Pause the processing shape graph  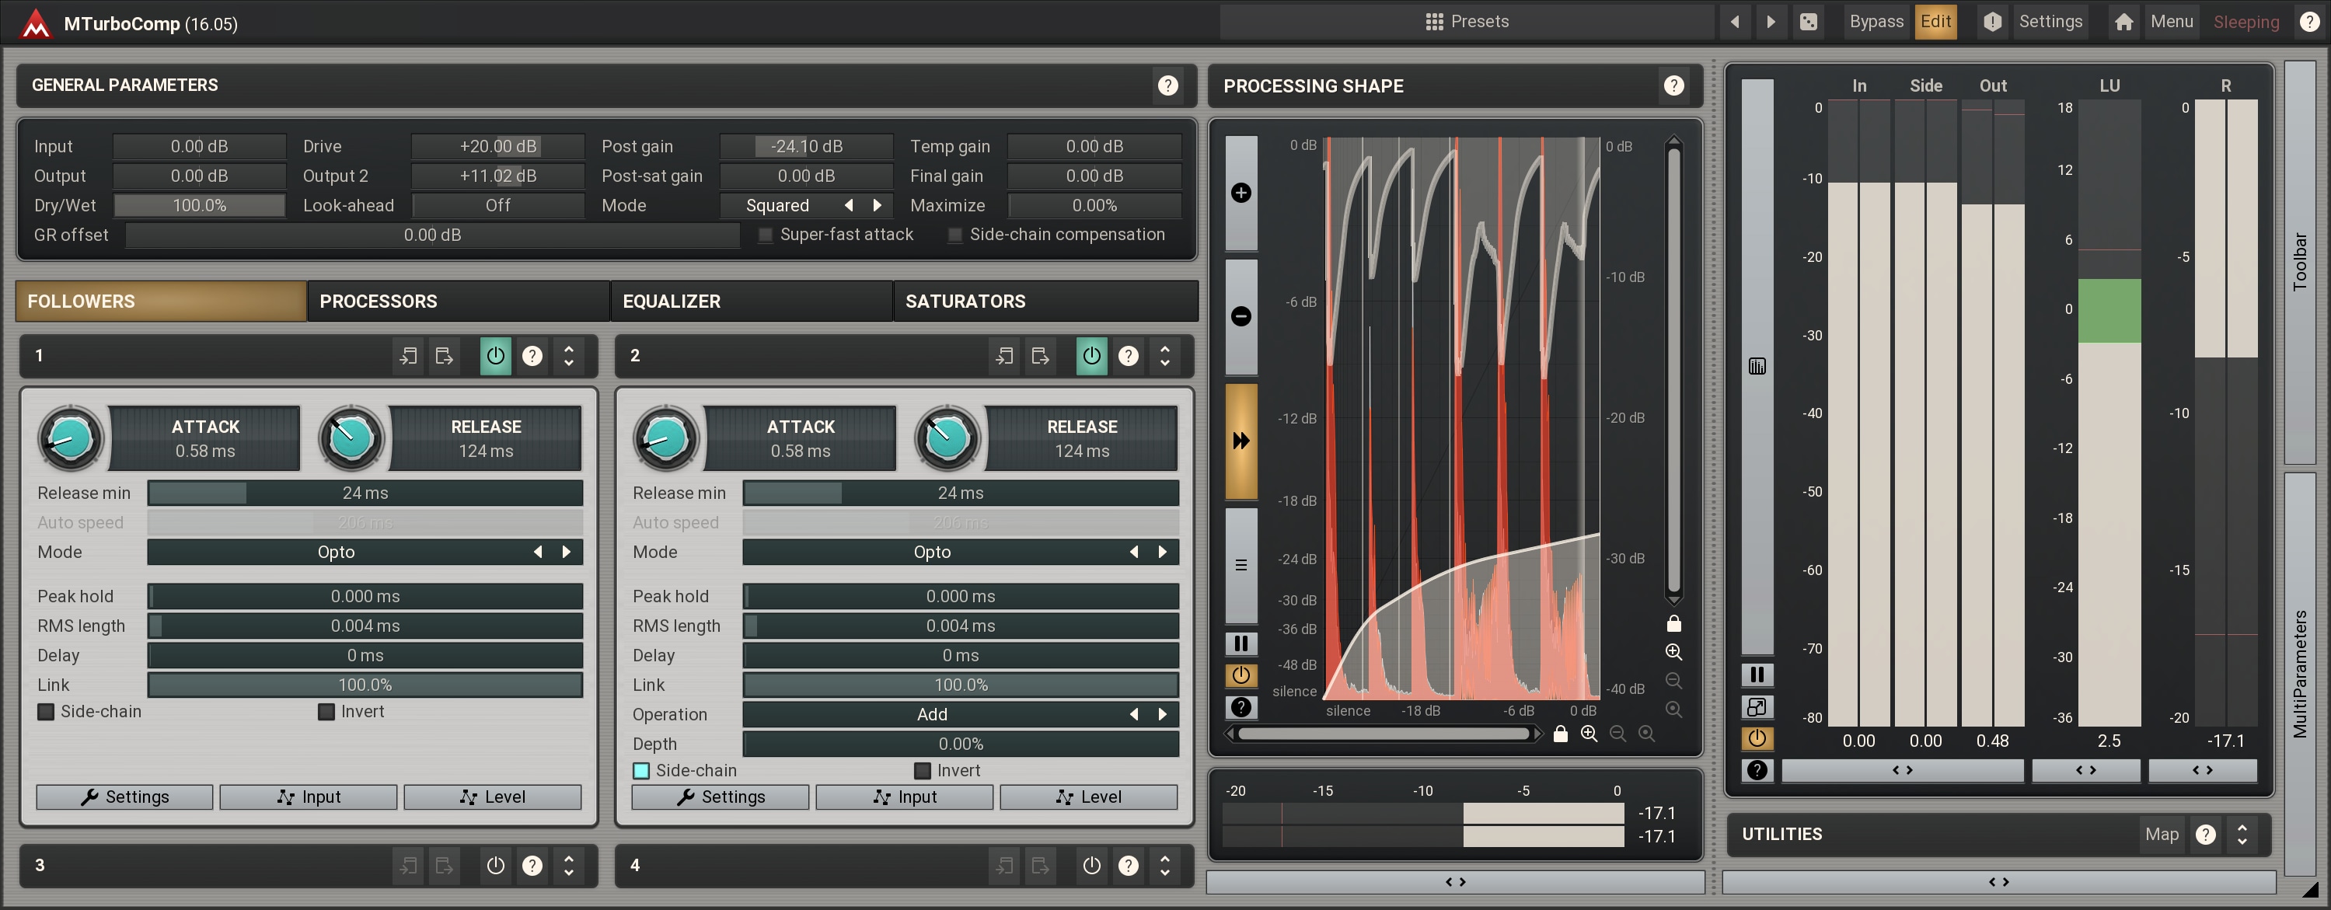1241,643
